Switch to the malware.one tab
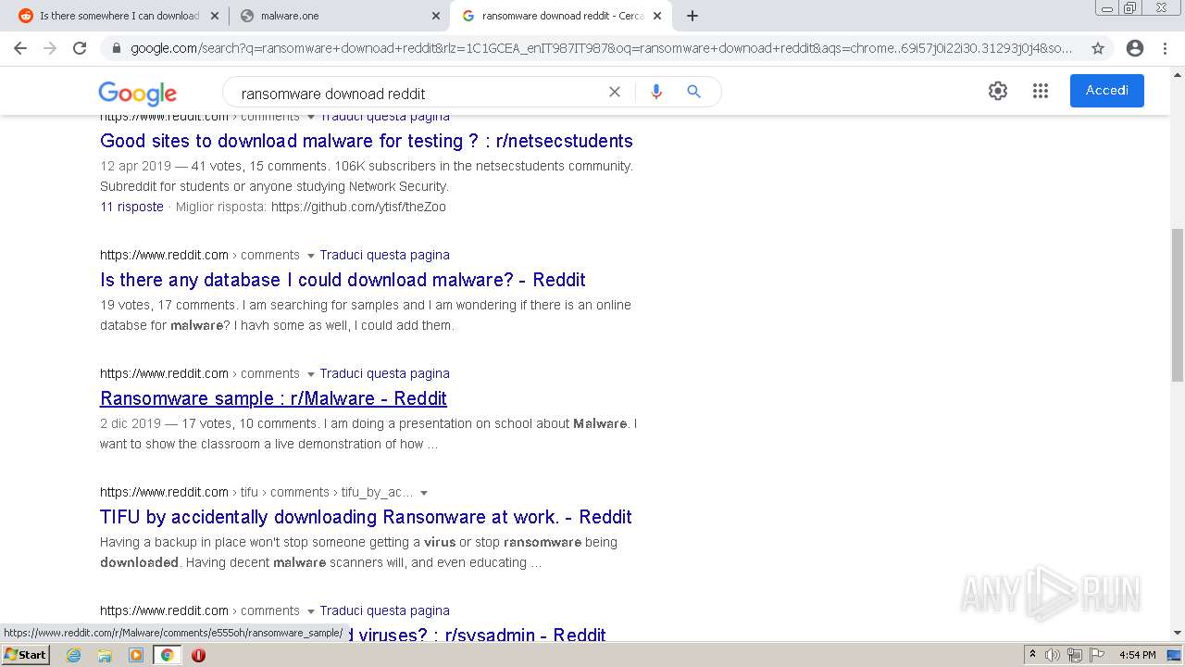1185x667 pixels. [339, 16]
